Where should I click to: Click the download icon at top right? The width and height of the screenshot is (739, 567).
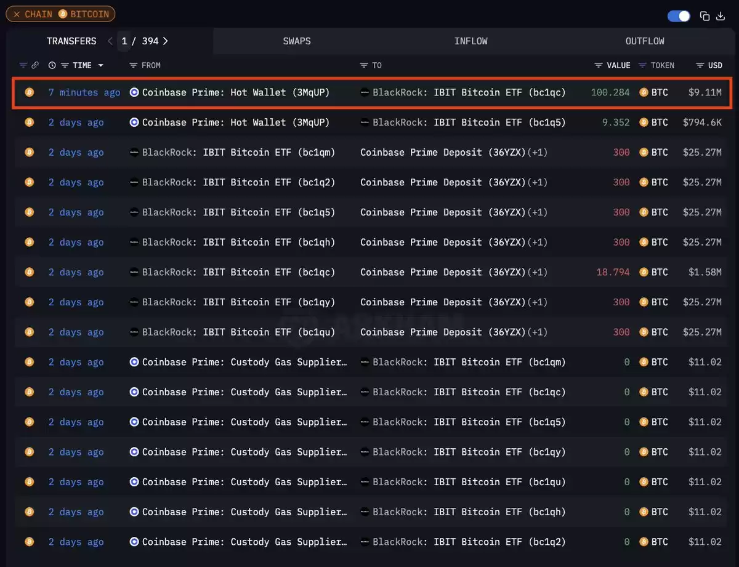click(721, 16)
